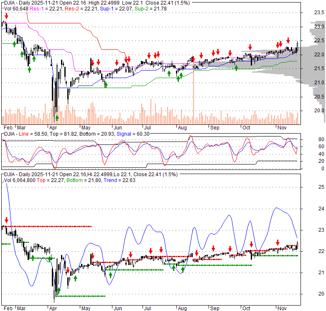Screen dimensions: 326x311
Task: Click the 23.5 price axis label
Action: click(x=319, y=13)
